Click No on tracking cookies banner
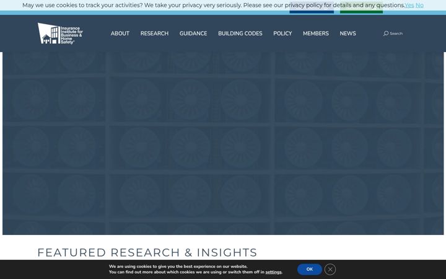 [419, 6]
